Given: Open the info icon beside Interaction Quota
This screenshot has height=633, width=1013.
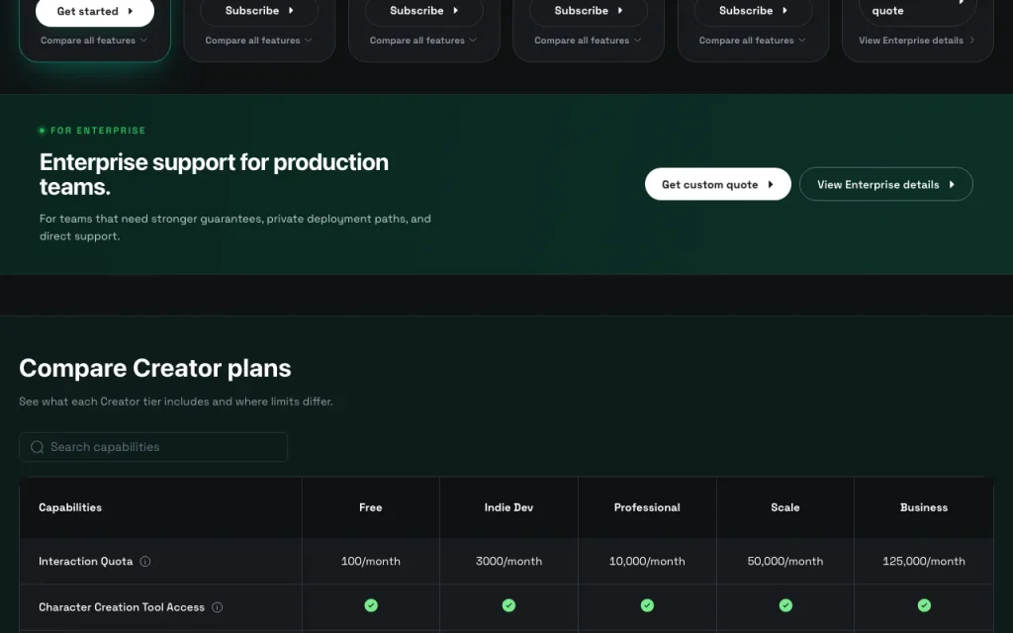Looking at the screenshot, I should point(145,562).
